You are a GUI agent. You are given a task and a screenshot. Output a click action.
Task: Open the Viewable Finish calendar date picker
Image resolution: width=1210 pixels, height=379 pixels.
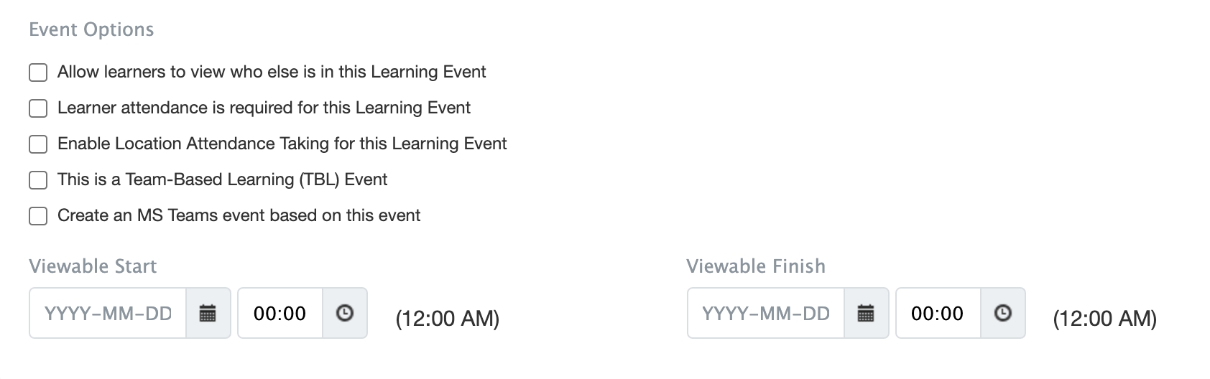point(866,313)
